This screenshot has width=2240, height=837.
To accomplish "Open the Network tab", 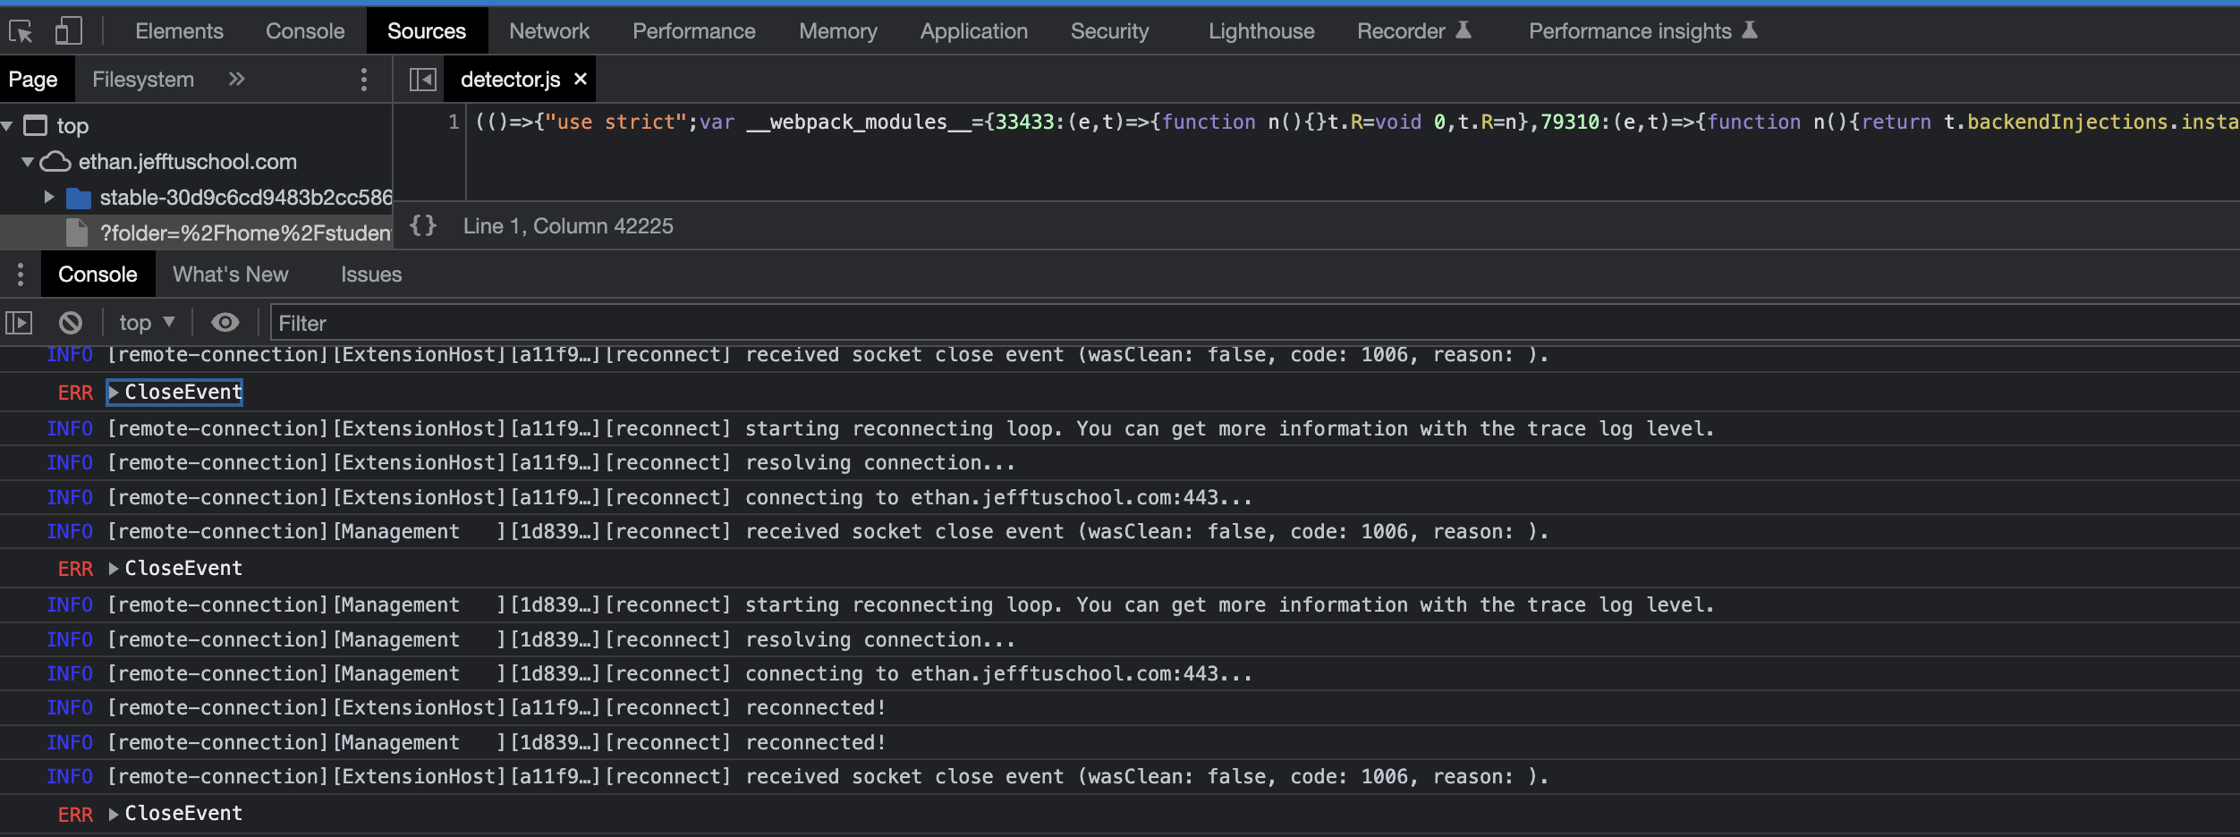I will 549,31.
